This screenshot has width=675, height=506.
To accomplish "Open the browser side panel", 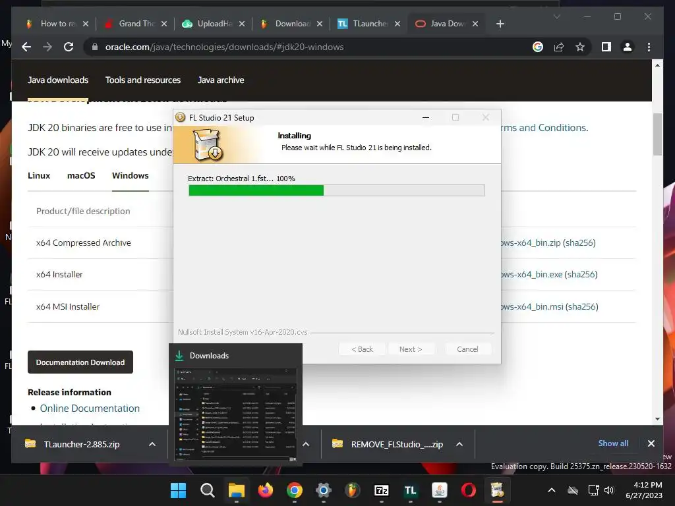I will (606, 47).
